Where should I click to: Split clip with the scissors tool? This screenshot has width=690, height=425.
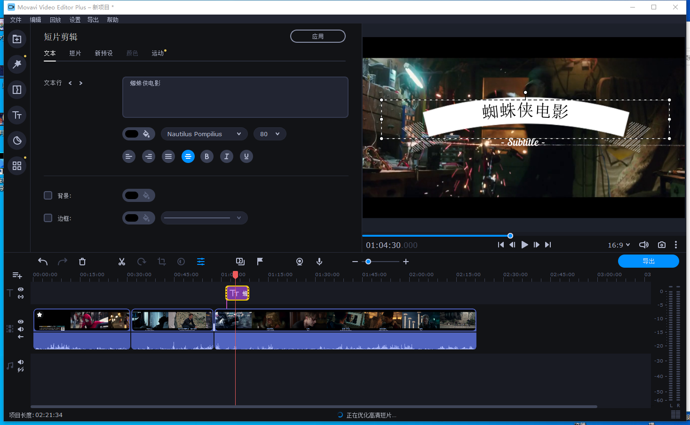pos(122,262)
